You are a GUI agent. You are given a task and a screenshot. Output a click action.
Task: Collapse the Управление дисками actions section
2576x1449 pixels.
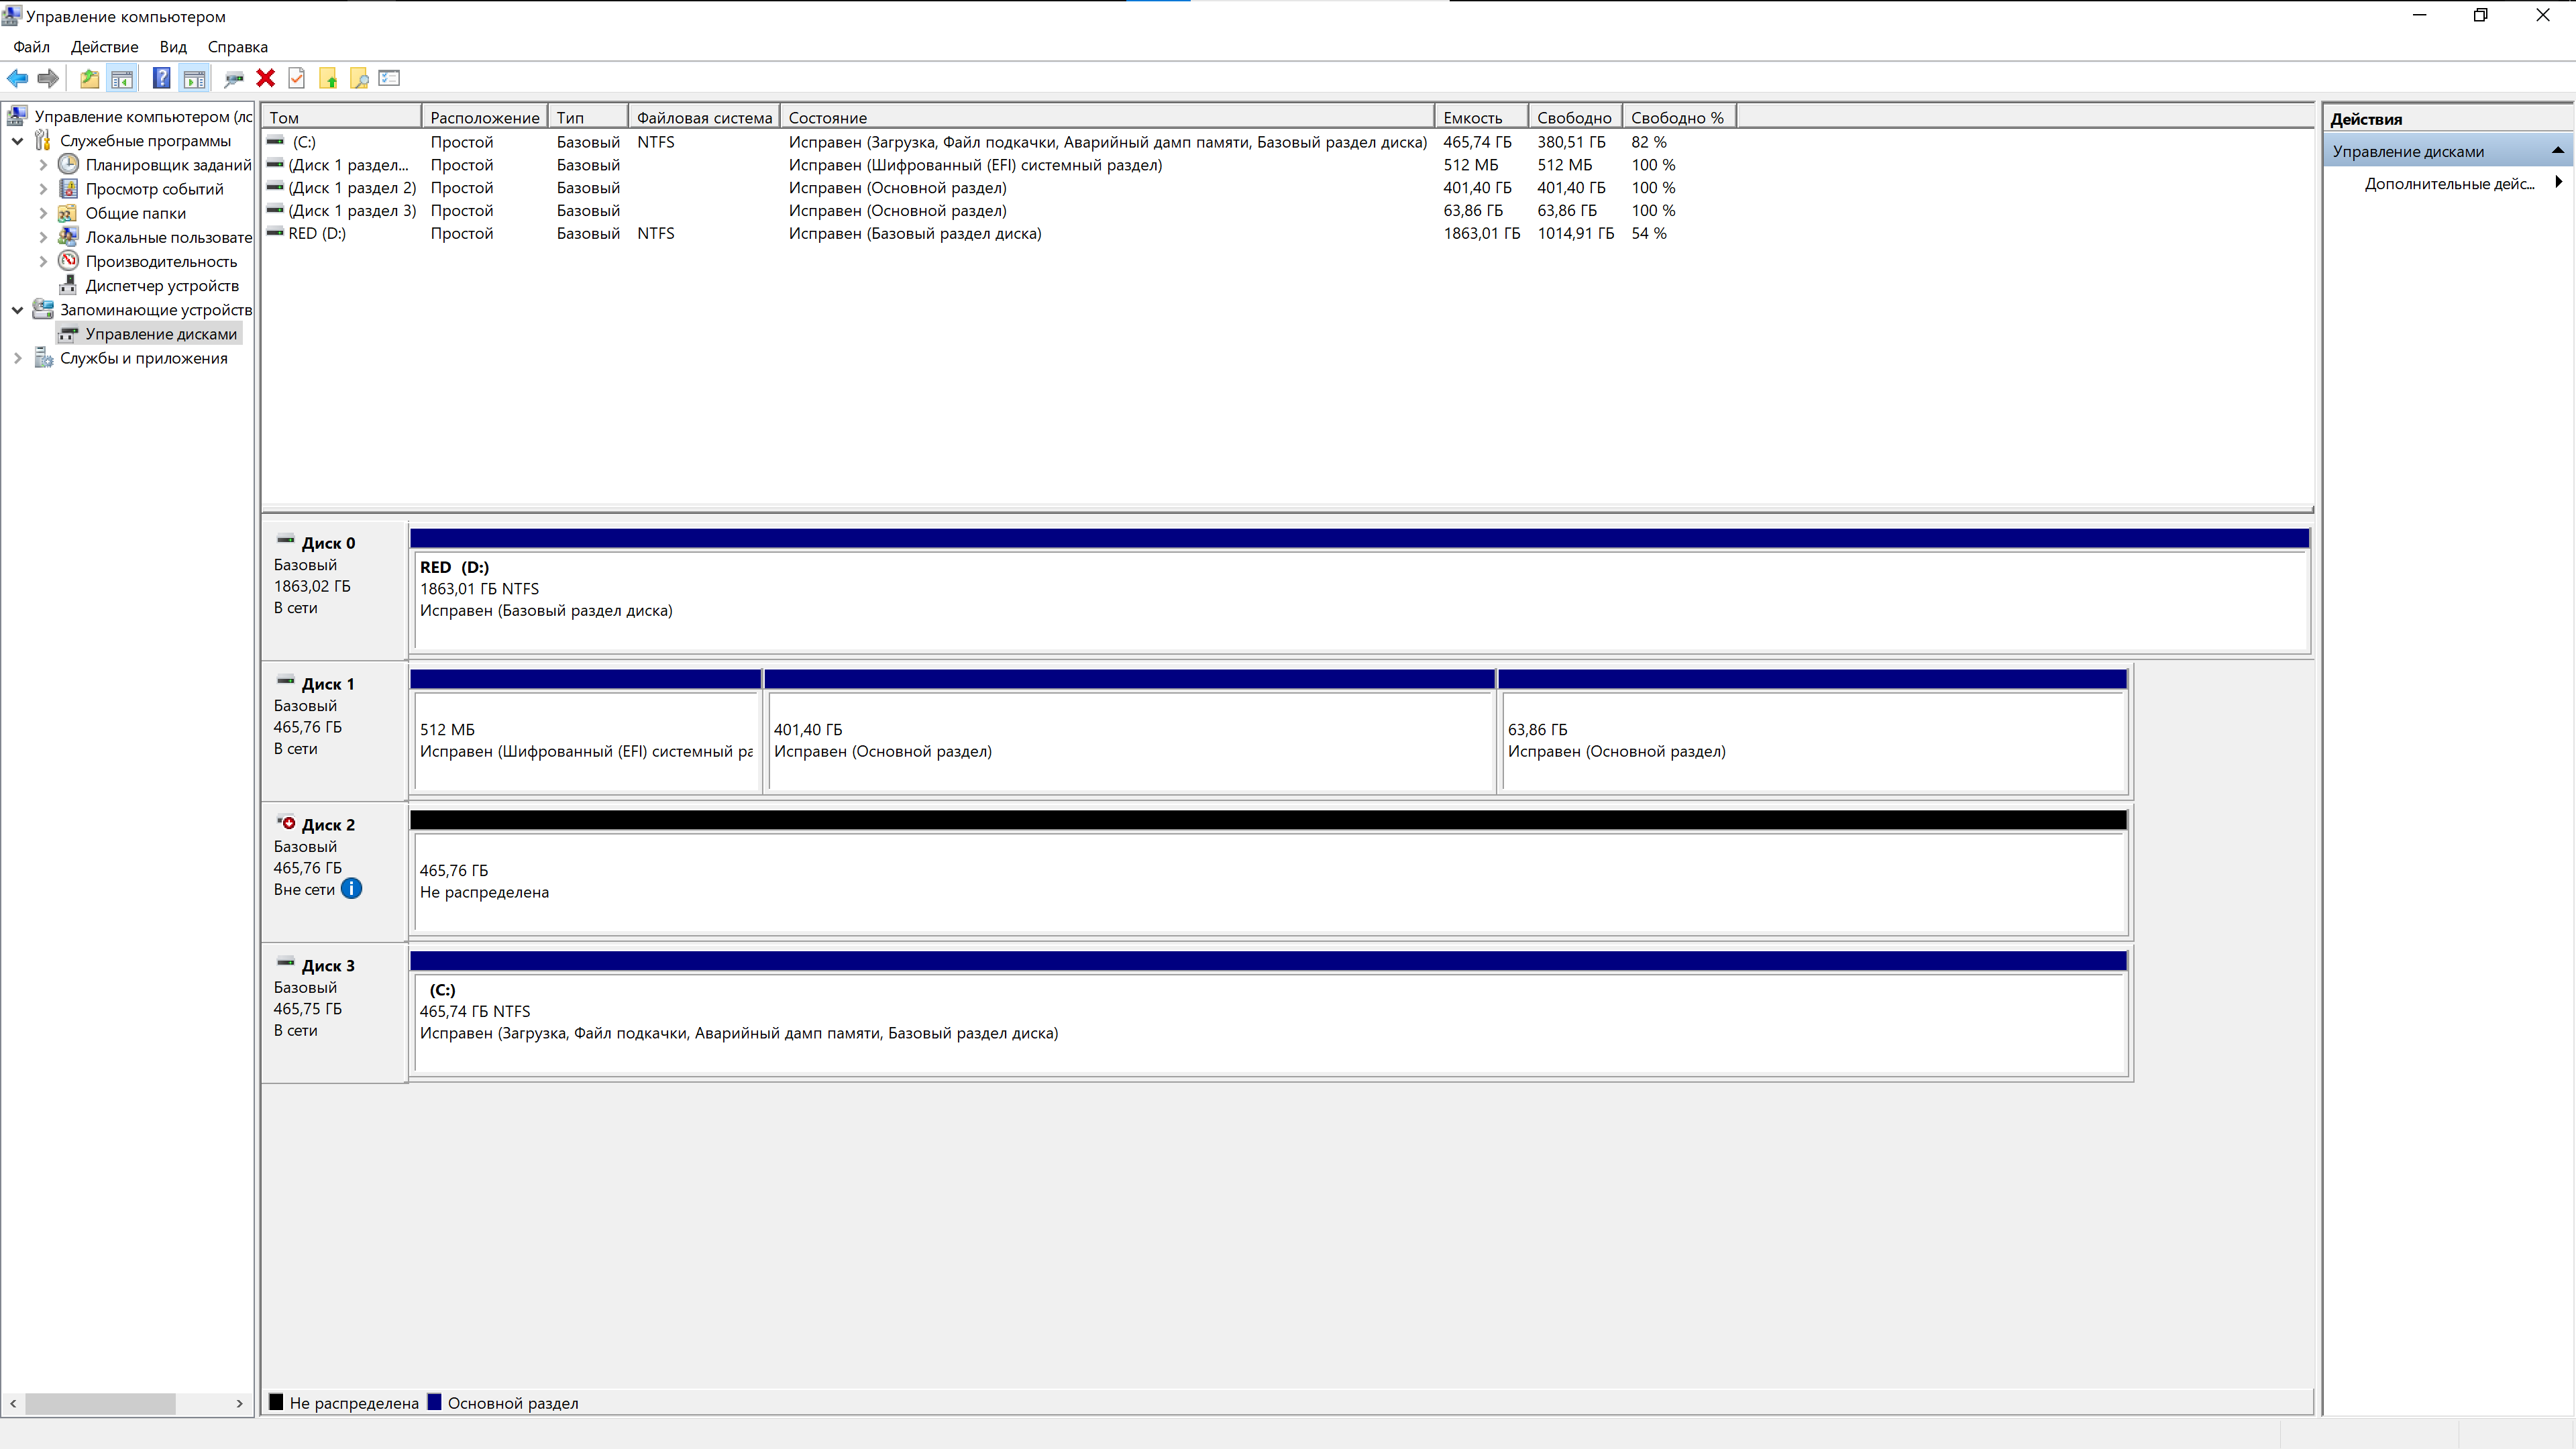(x=2557, y=151)
